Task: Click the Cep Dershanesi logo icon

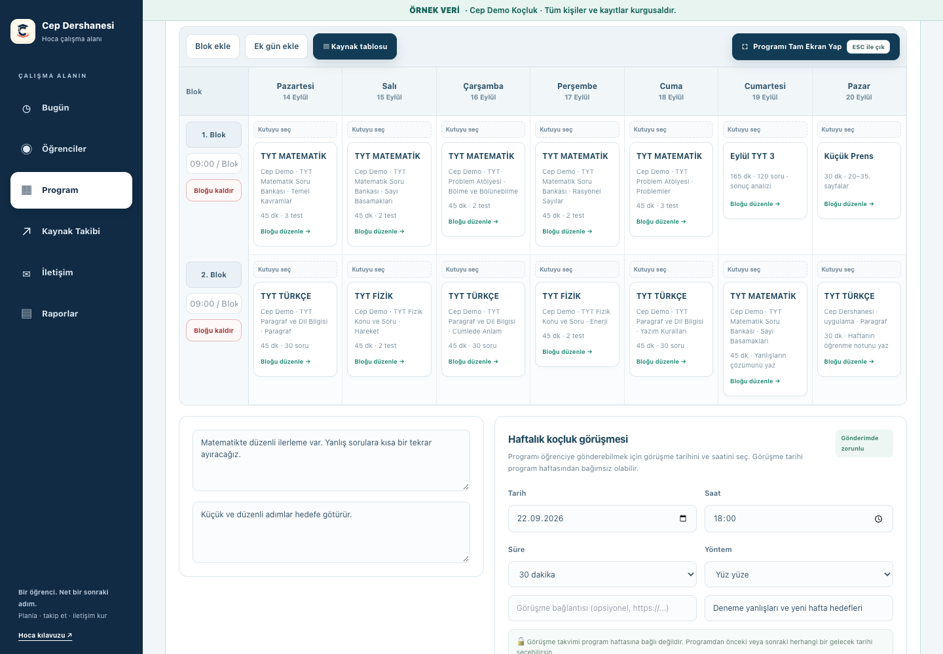Action: [23, 31]
